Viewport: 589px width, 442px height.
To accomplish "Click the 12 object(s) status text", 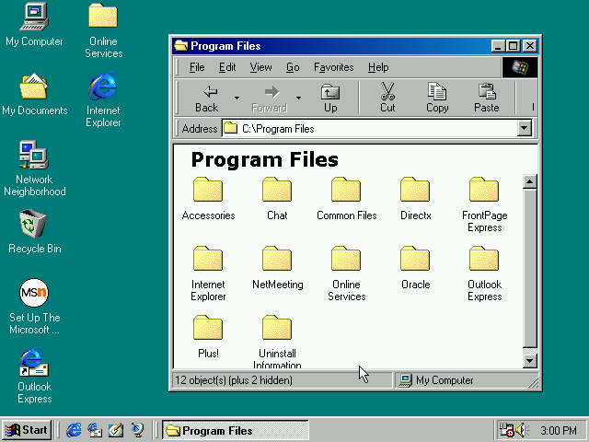I will (234, 380).
